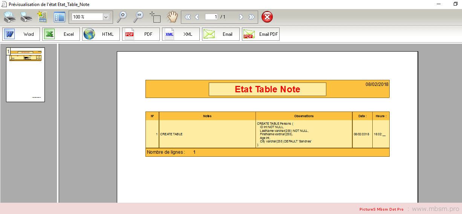Click the second printer quick-print icon
The height and width of the screenshot is (214, 462).
point(26,17)
